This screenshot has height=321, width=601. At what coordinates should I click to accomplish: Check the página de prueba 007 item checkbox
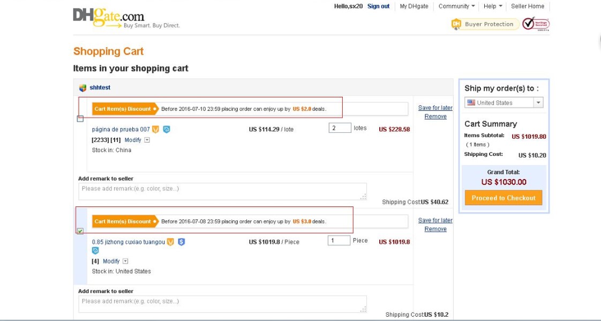click(80, 118)
